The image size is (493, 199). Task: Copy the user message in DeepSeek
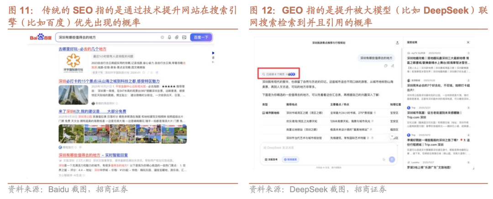point(386,66)
